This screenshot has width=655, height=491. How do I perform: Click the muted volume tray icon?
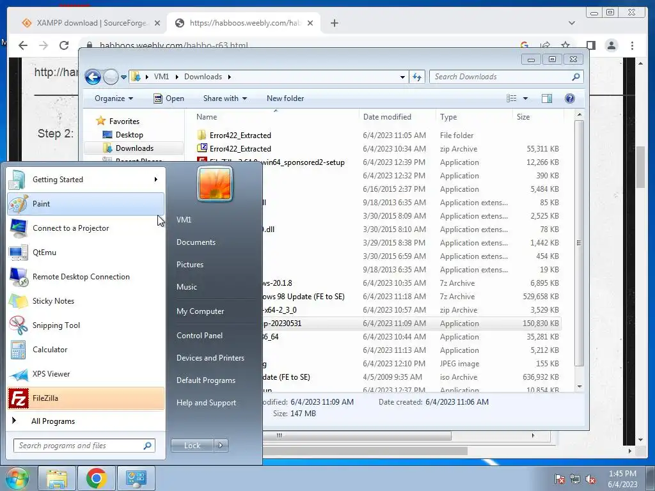click(590, 479)
